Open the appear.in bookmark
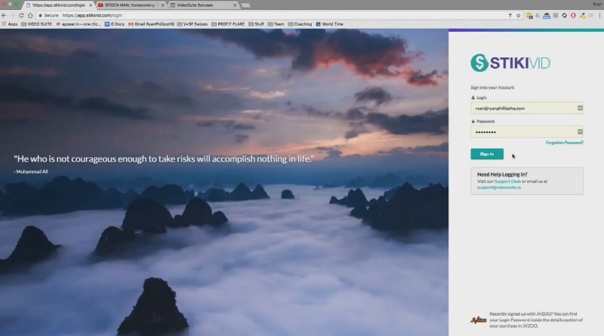Screen dimensions: 604x336 coord(79,24)
